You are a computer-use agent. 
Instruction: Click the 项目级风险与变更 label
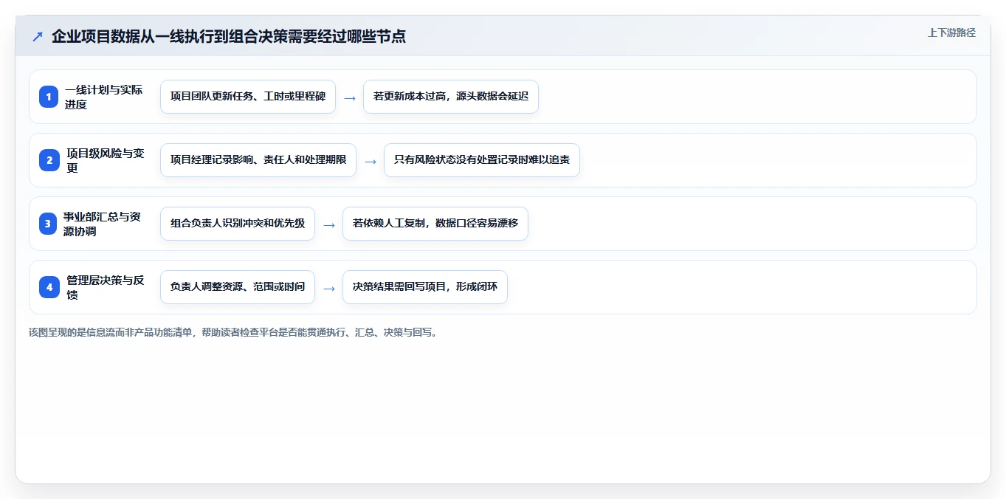(106, 160)
